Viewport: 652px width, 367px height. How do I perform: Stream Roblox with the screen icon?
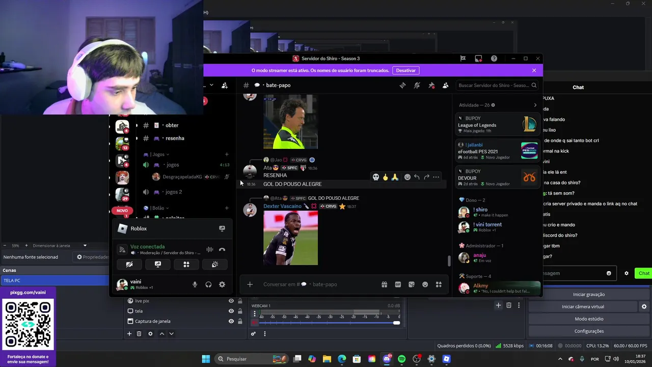click(222, 228)
